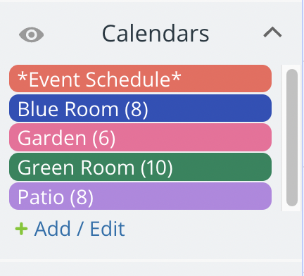
Task: Pick the coral red calendar bar
Action: point(140,79)
